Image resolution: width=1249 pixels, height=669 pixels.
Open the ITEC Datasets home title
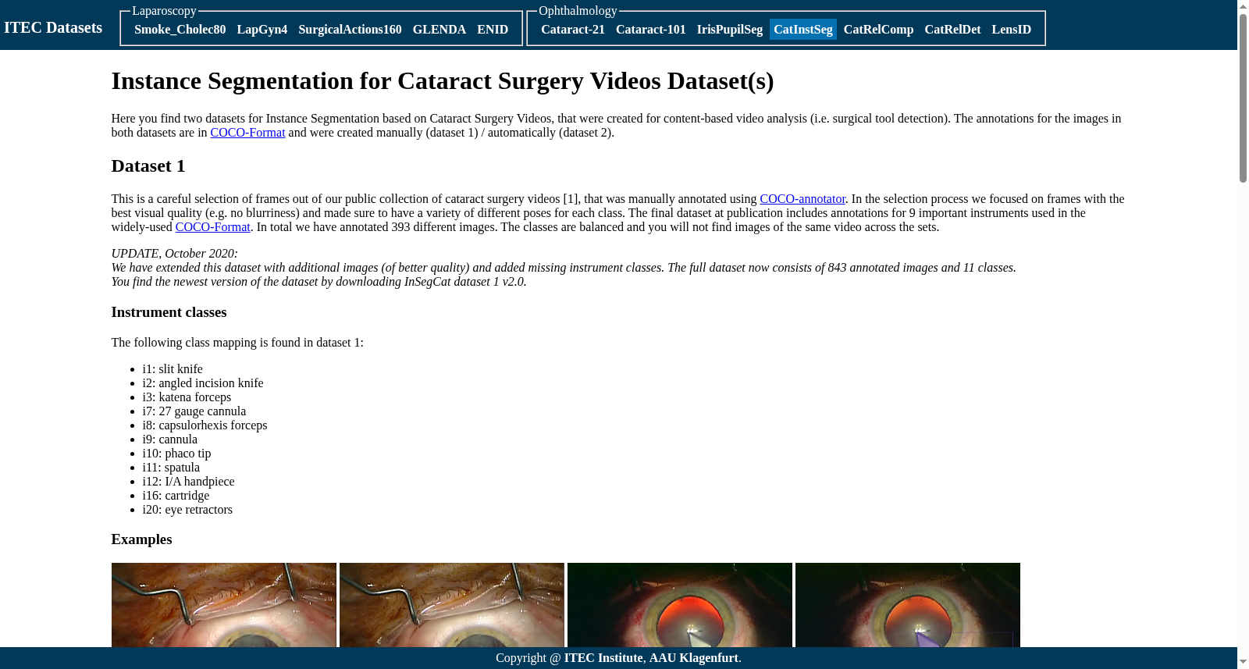53,27
